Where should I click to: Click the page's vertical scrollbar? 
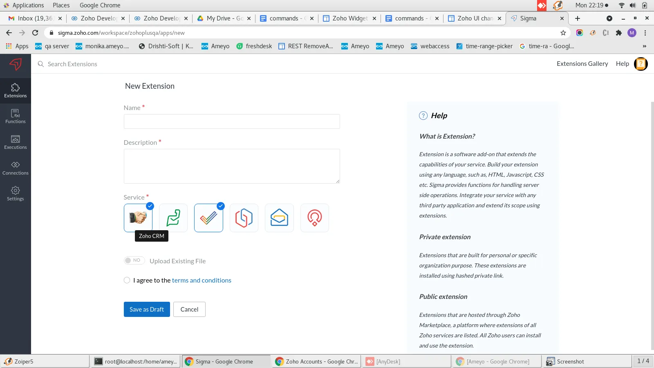click(652, 225)
